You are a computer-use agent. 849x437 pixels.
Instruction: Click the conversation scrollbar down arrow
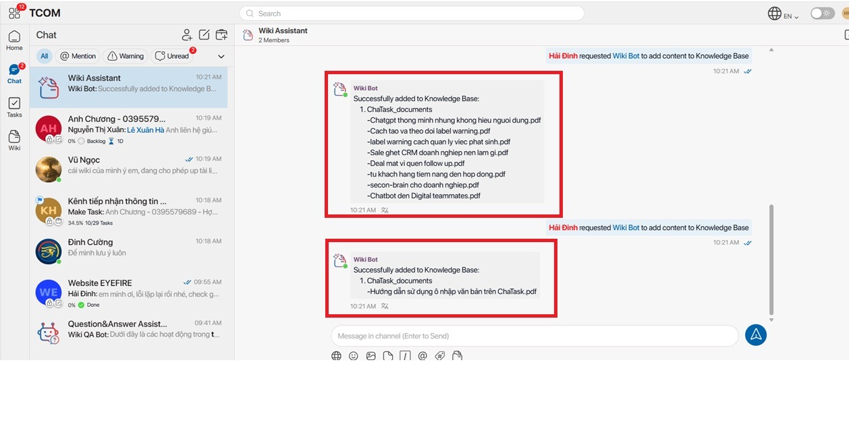click(x=771, y=320)
